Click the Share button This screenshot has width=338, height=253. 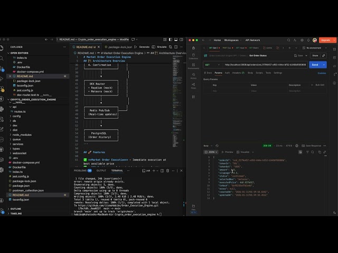click(315, 55)
